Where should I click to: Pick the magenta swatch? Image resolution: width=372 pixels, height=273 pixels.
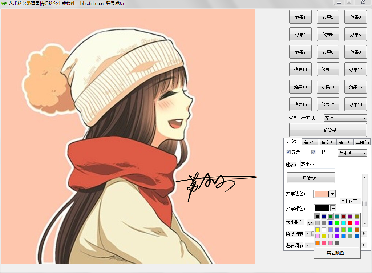click(357, 223)
